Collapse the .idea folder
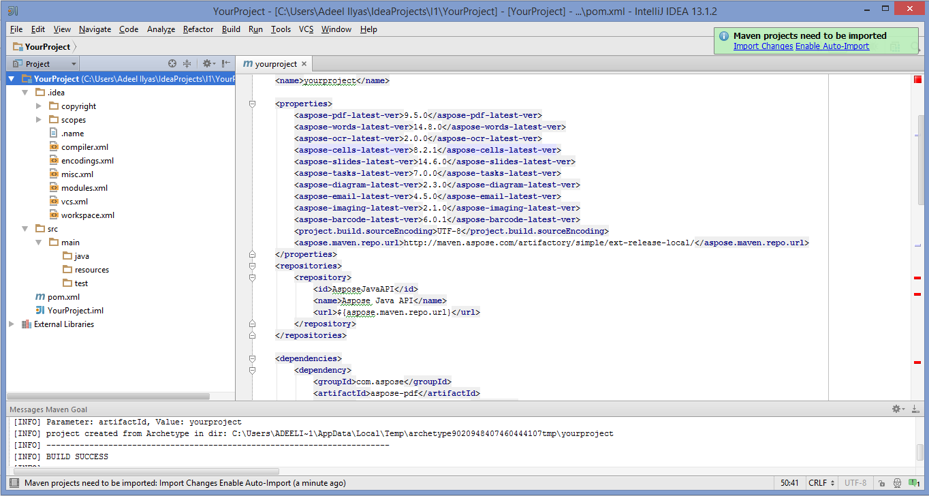Screen dimensions: 929x496 (25, 93)
